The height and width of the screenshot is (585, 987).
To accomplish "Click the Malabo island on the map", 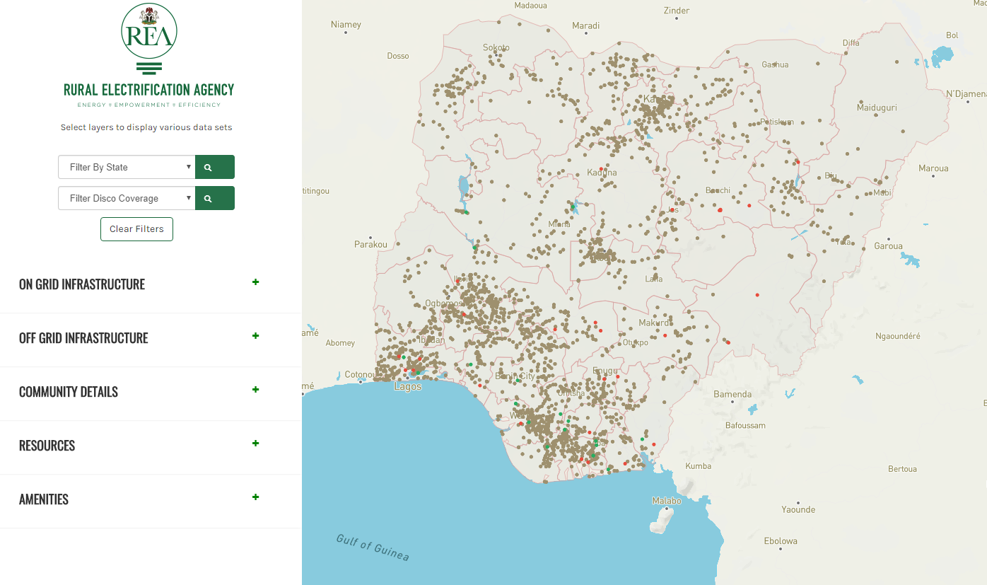I will click(x=662, y=521).
